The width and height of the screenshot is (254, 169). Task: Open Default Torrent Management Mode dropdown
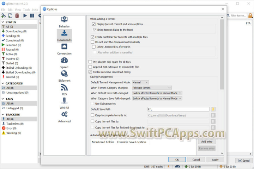pos(140,82)
